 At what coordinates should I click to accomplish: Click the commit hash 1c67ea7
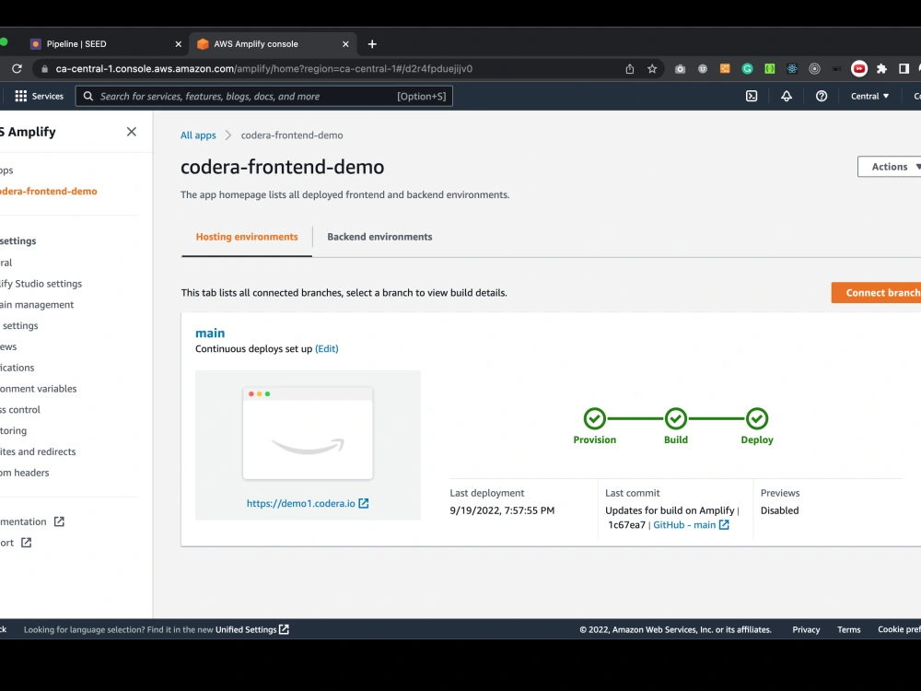(x=626, y=525)
